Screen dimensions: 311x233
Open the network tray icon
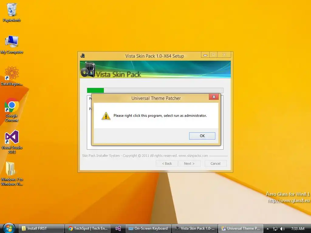275,229
